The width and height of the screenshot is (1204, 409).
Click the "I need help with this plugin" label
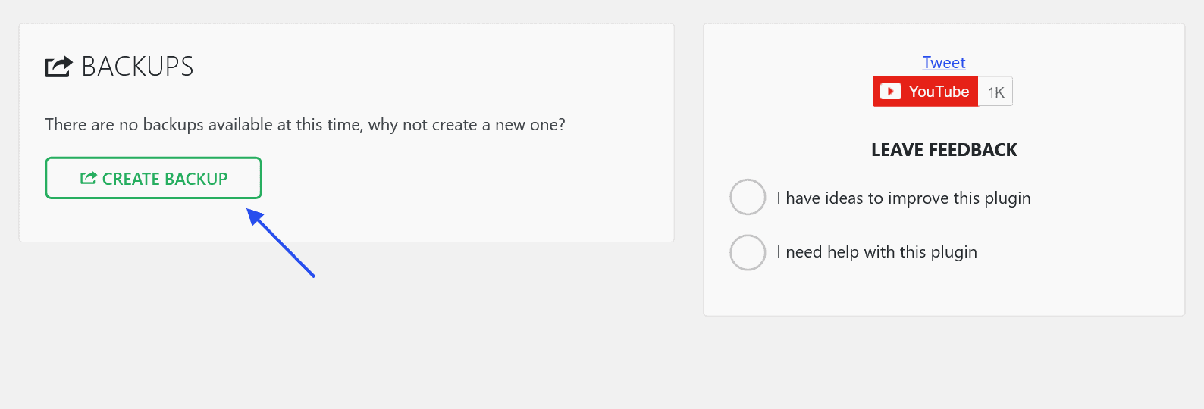coord(876,252)
